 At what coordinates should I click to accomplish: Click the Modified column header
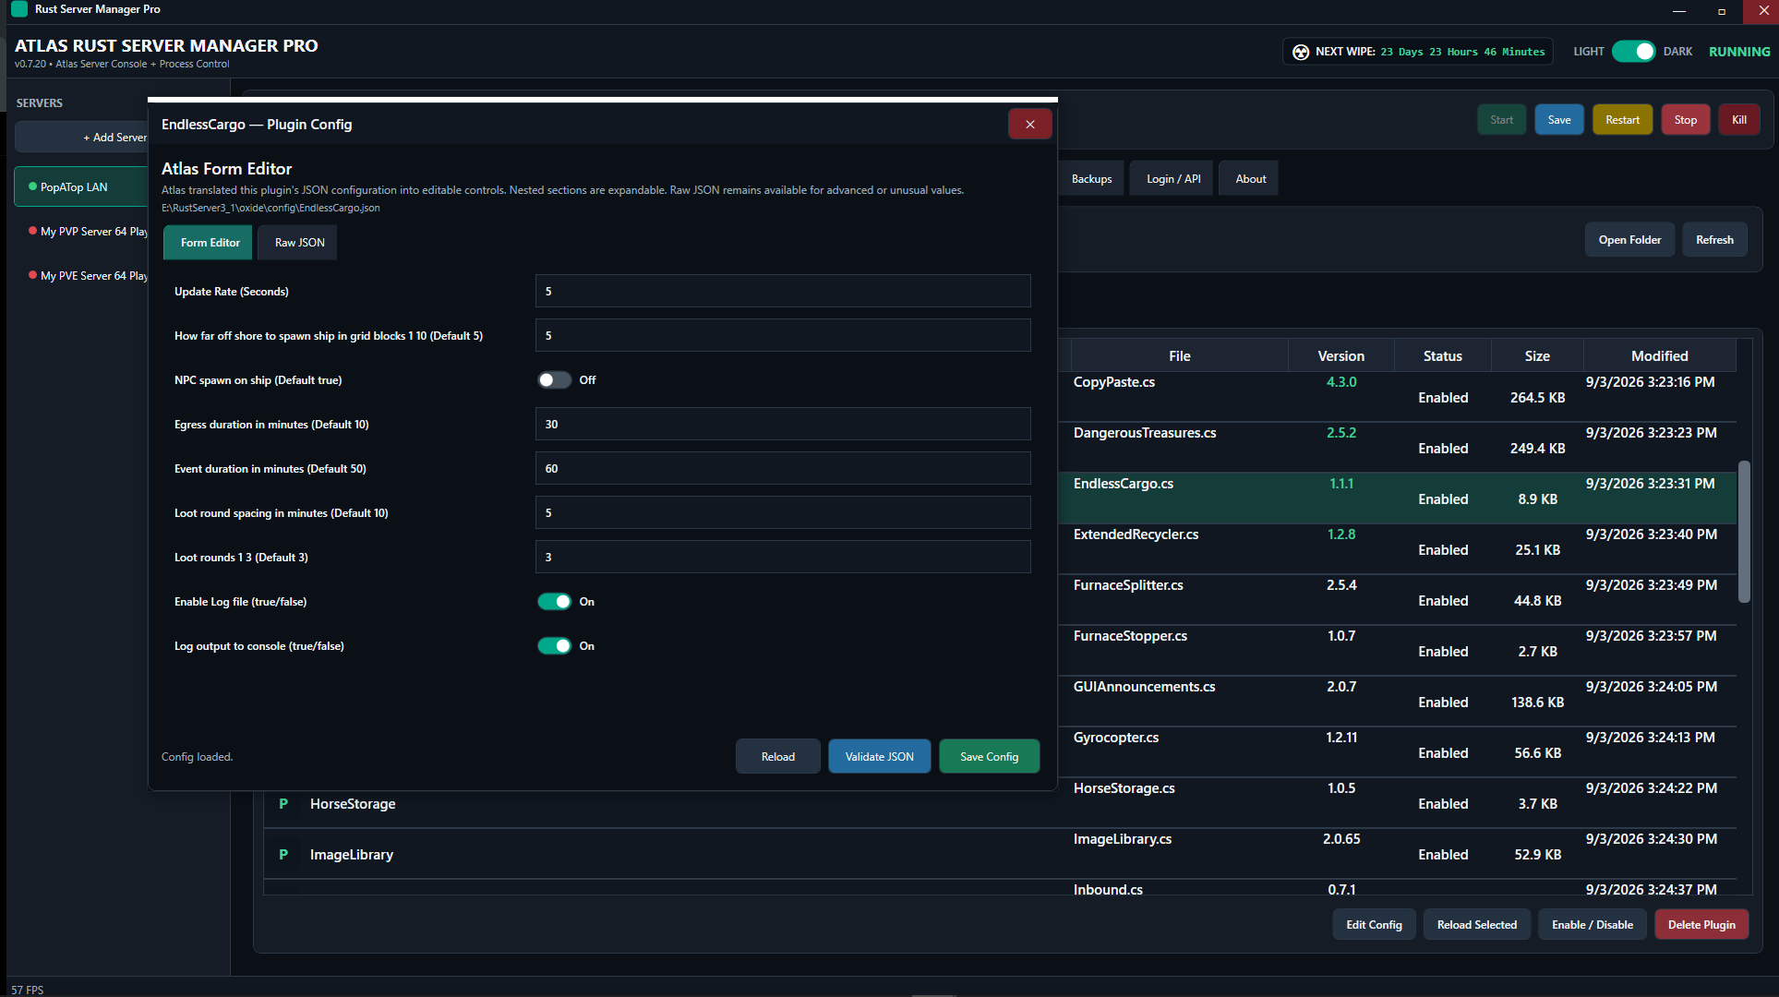[1659, 356]
